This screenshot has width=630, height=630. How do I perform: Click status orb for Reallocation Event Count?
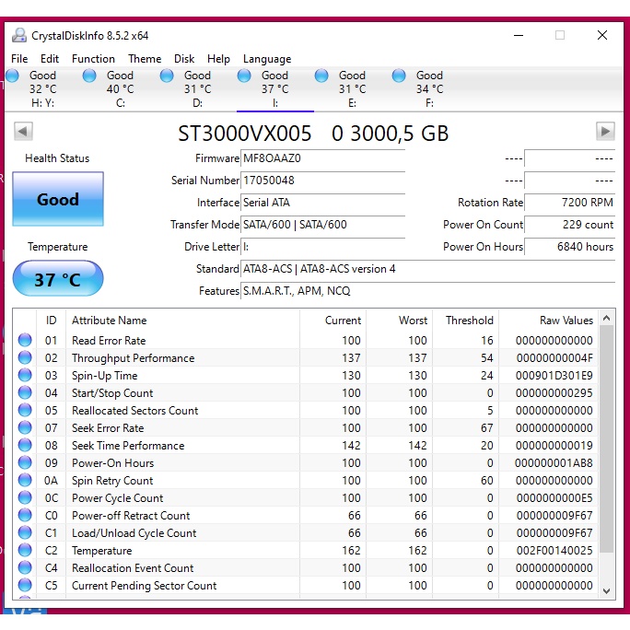[x=25, y=567]
